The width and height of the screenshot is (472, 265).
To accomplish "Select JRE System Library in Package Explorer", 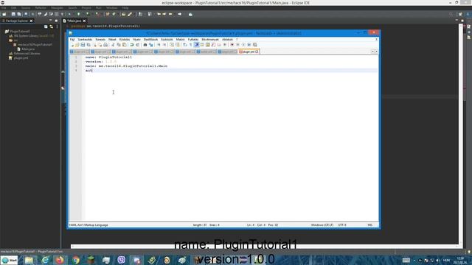I will [32, 36].
